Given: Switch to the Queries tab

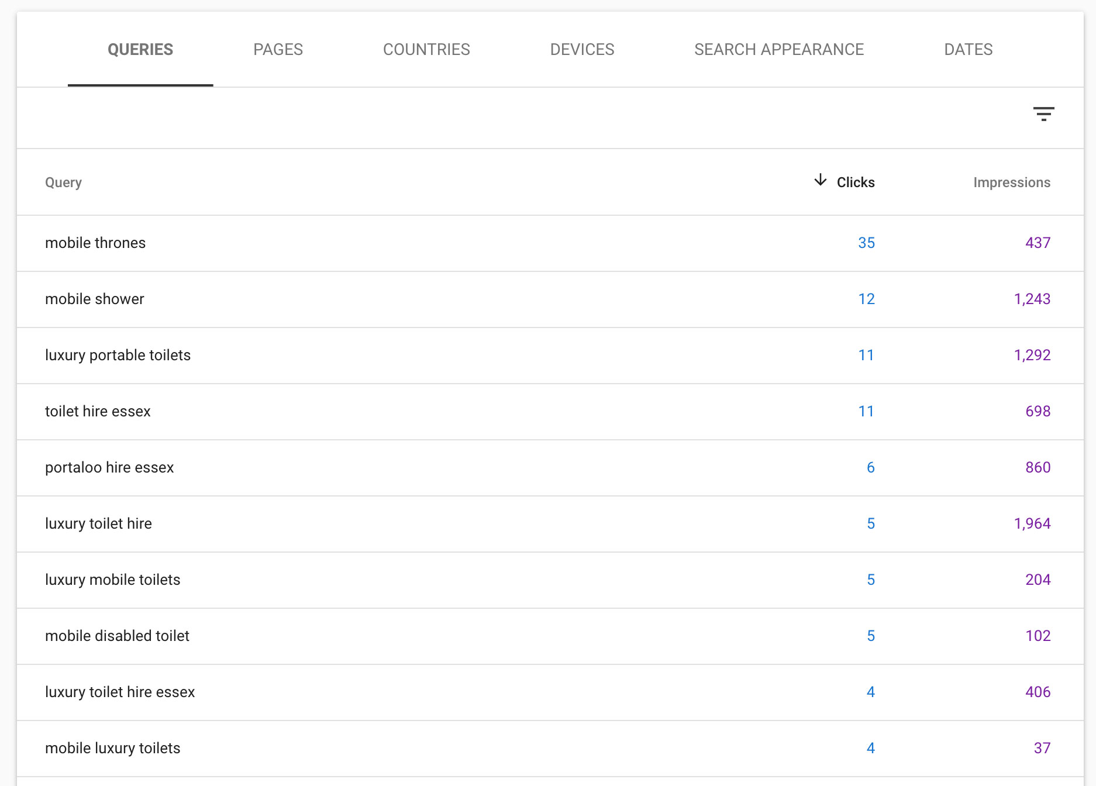Looking at the screenshot, I should click(x=140, y=50).
